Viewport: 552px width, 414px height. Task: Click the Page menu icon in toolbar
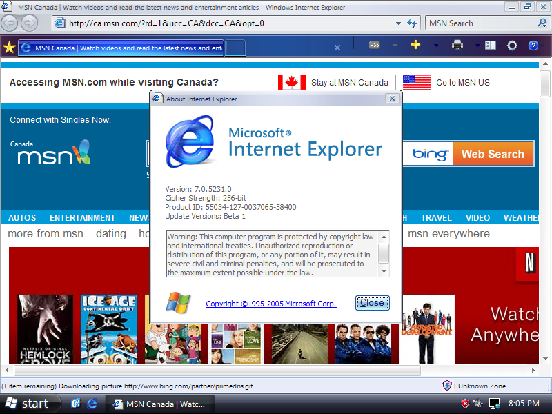click(x=491, y=45)
